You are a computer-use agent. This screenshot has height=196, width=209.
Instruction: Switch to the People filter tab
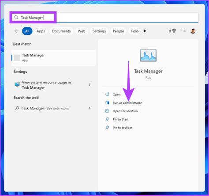pyautogui.click(x=118, y=31)
